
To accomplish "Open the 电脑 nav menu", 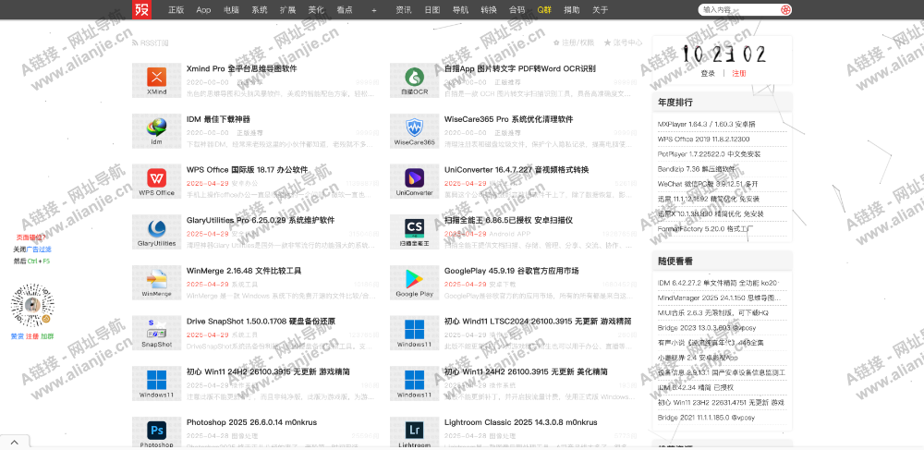I will [231, 10].
